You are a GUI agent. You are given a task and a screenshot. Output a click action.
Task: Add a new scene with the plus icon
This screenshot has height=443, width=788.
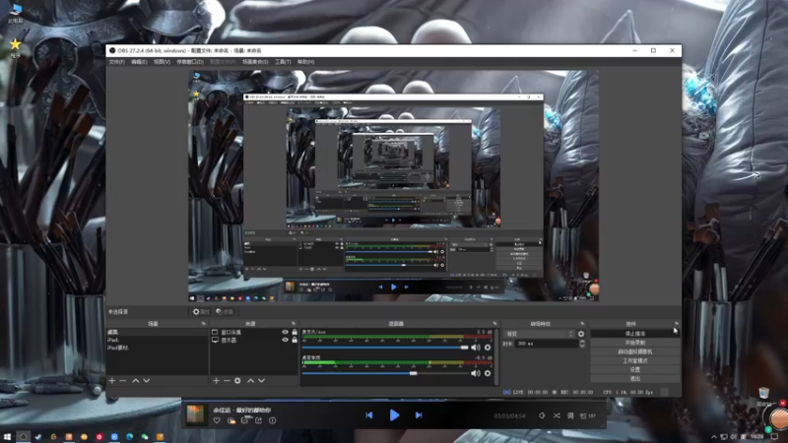tap(112, 381)
